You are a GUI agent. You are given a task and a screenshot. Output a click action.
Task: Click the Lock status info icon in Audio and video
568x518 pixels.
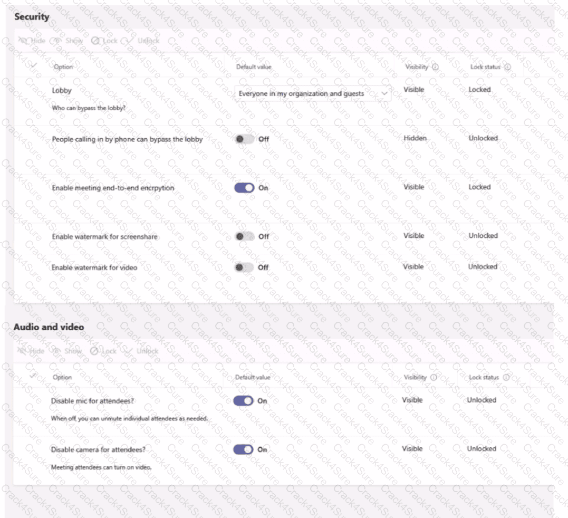[506, 377]
